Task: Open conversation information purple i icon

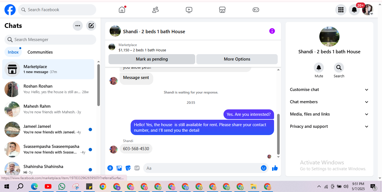Action: point(272,31)
